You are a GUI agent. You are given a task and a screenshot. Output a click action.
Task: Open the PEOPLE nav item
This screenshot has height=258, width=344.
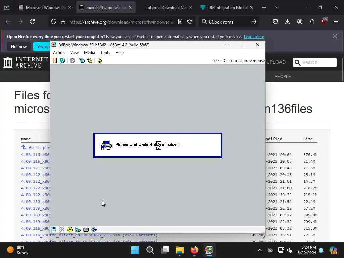[283, 76]
